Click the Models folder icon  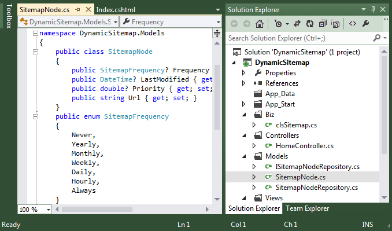coord(258,156)
